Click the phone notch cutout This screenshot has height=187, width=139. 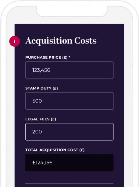[x=72, y=11]
